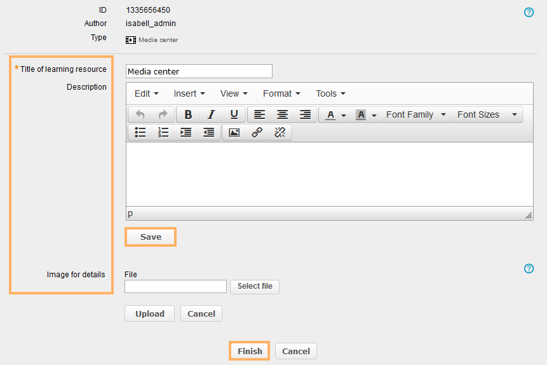547x365 pixels.
Task: Open the Insert menu
Action: (x=189, y=93)
